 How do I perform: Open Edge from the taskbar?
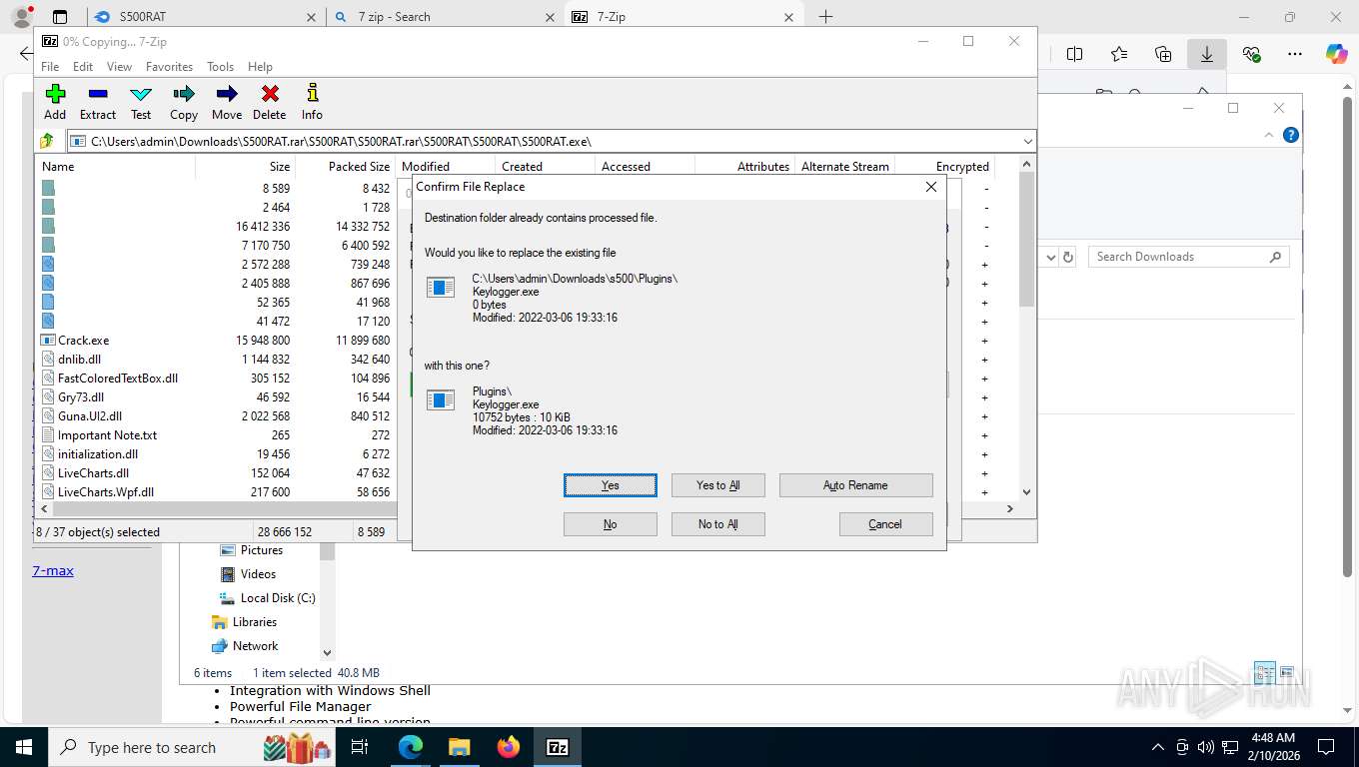click(411, 747)
